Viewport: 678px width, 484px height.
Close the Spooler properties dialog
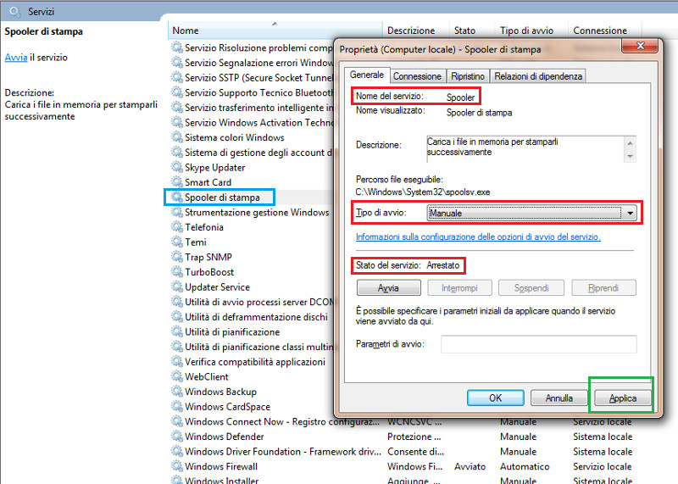(641, 46)
